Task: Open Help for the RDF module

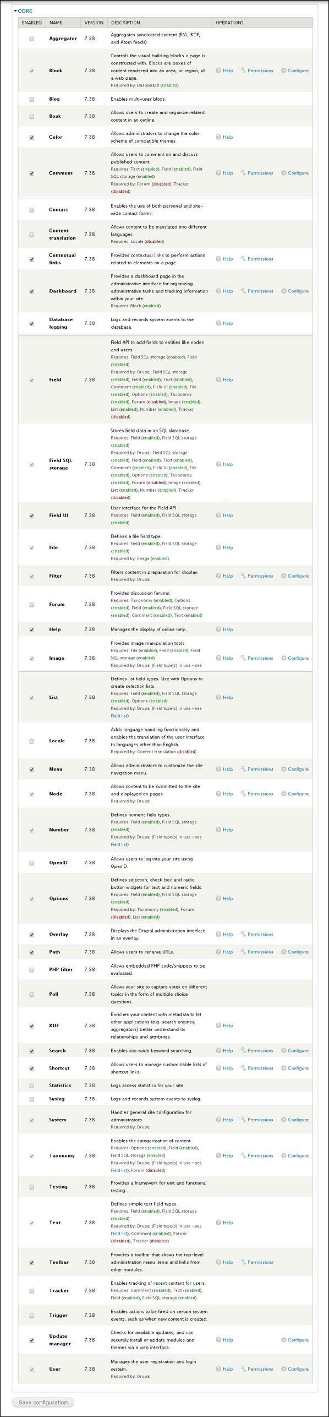Action: 226,1025
